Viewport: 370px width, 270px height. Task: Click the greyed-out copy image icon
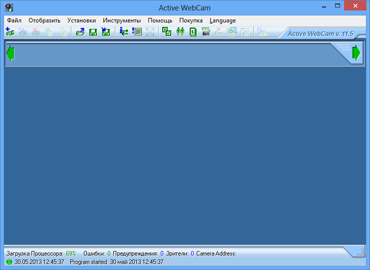[x=232, y=31]
